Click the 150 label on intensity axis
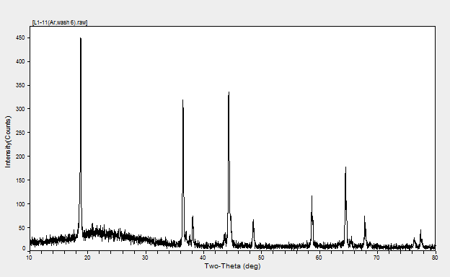This screenshot has width=450, height=277. coord(20,180)
